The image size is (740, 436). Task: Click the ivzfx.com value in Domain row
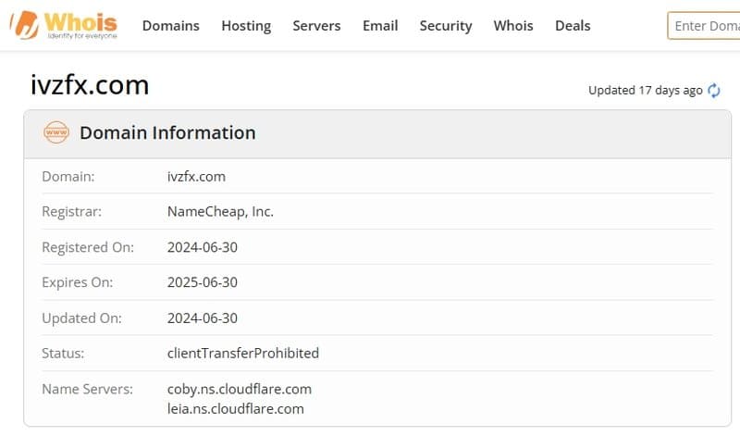[x=196, y=176]
